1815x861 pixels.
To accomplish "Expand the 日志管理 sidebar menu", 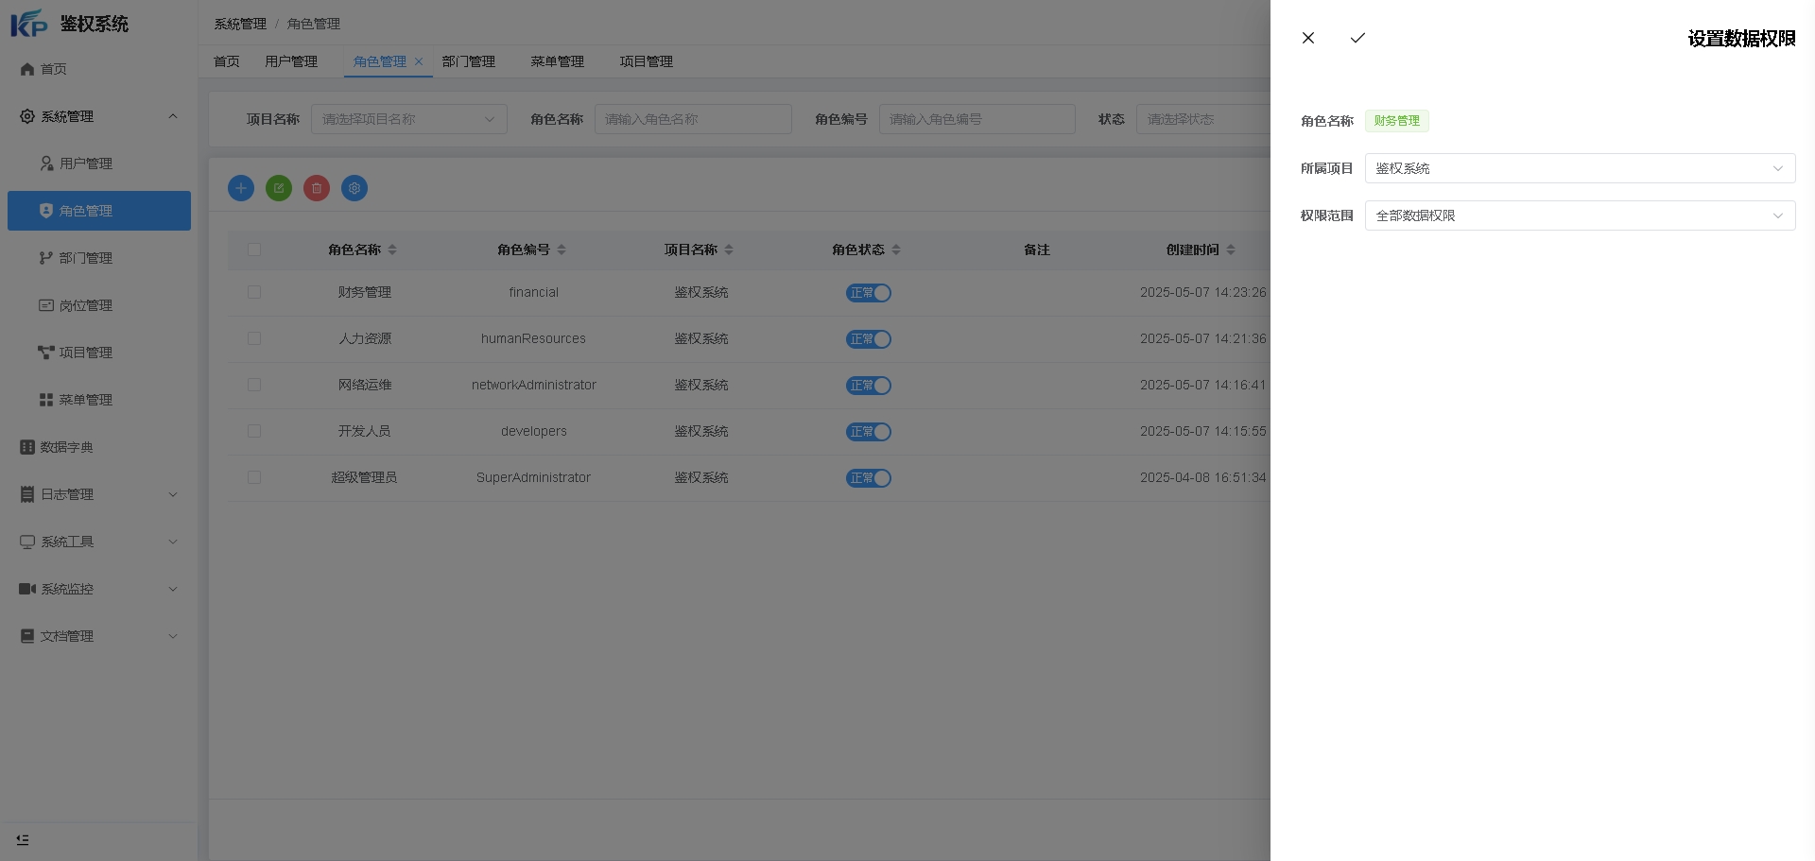I will click(98, 494).
